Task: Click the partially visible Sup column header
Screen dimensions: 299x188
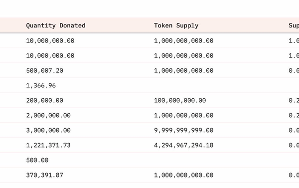Action: [x=294, y=25]
